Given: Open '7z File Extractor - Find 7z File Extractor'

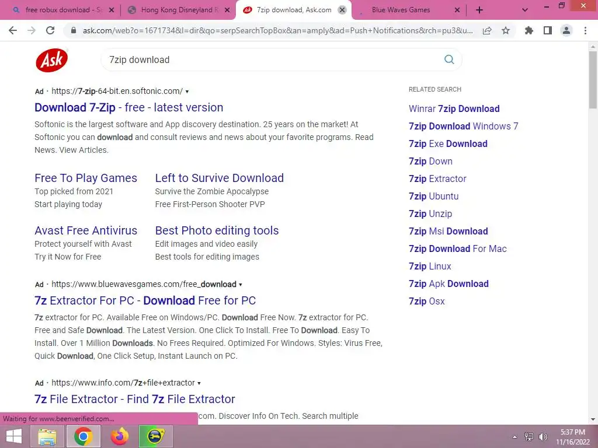Looking at the screenshot, I should pos(135,399).
